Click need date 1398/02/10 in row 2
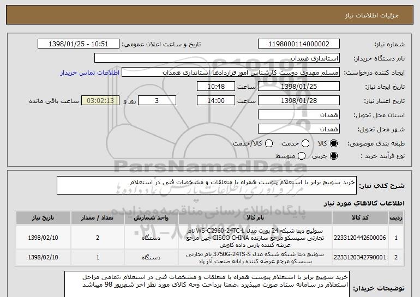 [43, 257]
